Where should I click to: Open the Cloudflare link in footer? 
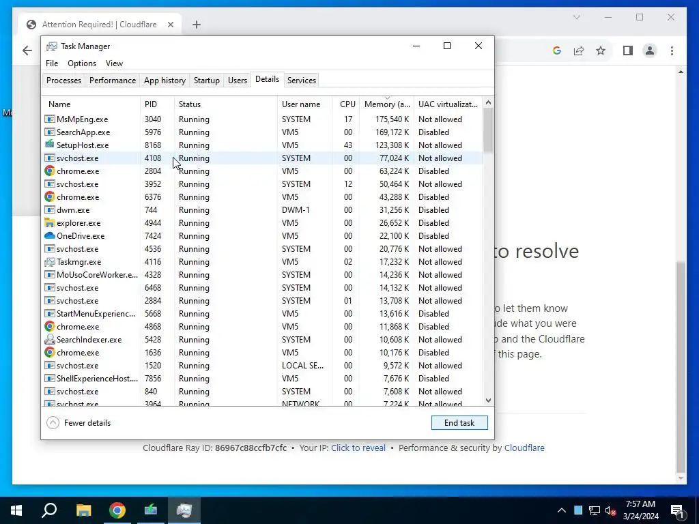tap(524, 448)
